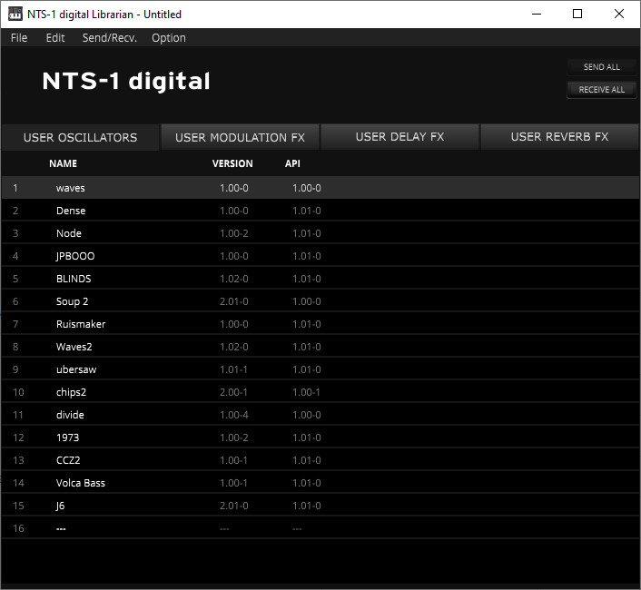Open the Option menu

click(169, 38)
